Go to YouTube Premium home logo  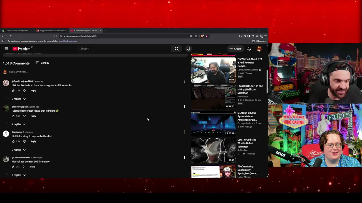21,49
